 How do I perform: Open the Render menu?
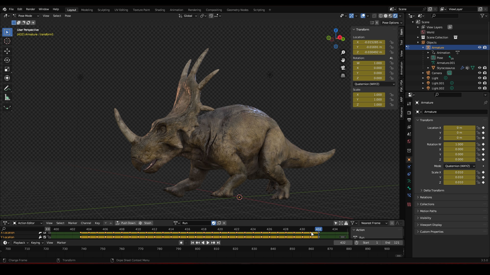point(30,9)
